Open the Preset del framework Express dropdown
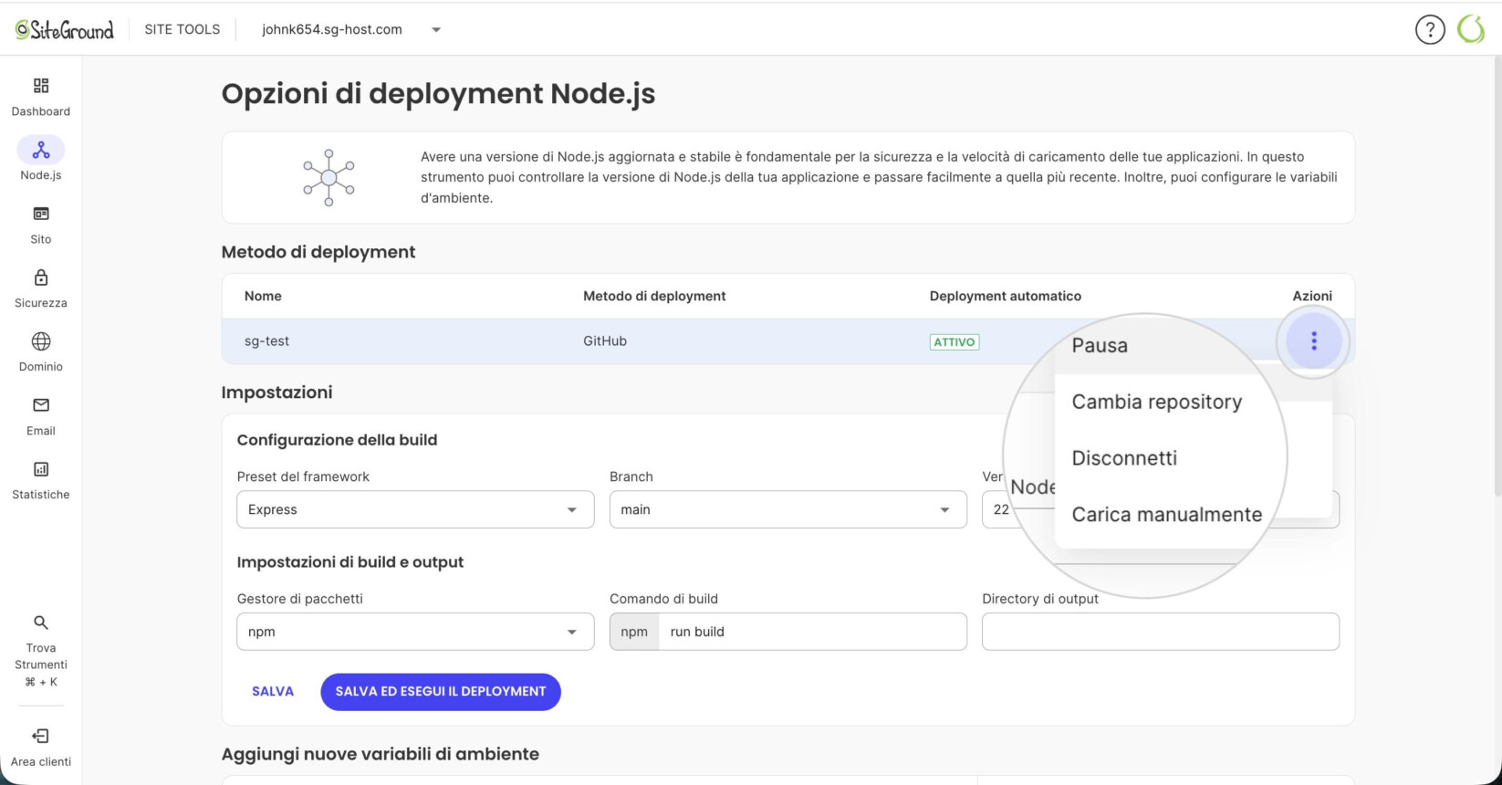 pyautogui.click(x=415, y=509)
